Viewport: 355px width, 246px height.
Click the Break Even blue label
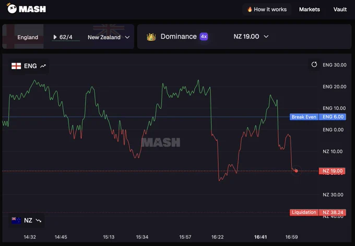click(304, 117)
